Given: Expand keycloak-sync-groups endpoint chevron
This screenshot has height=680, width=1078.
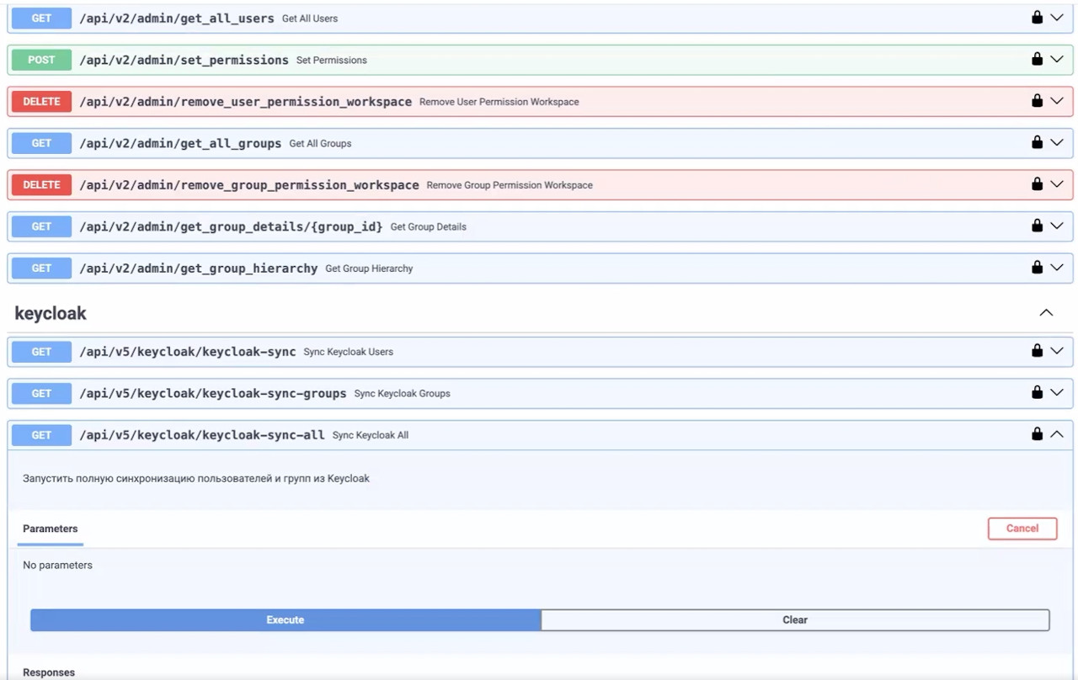Looking at the screenshot, I should coord(1057,393).
